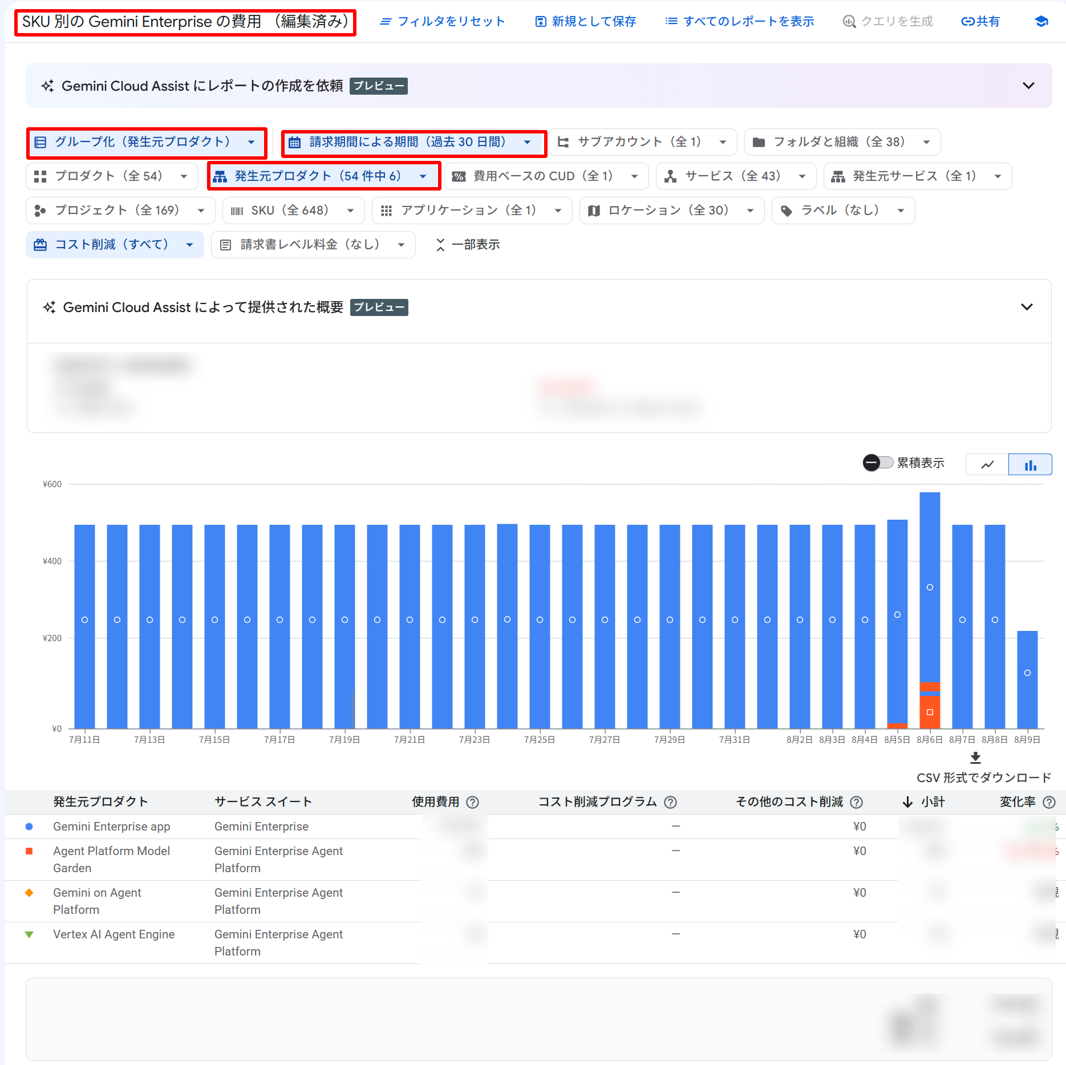Select the bar chart view icon
This screenshot has height=1065, width=1066.
tap(1030, 464)
